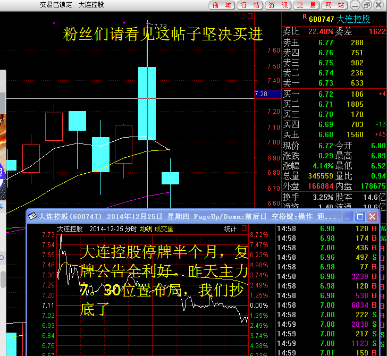The image size is (387, 356).
Task: Click the red panel icon beside the diamond
Action: (250, 16)
